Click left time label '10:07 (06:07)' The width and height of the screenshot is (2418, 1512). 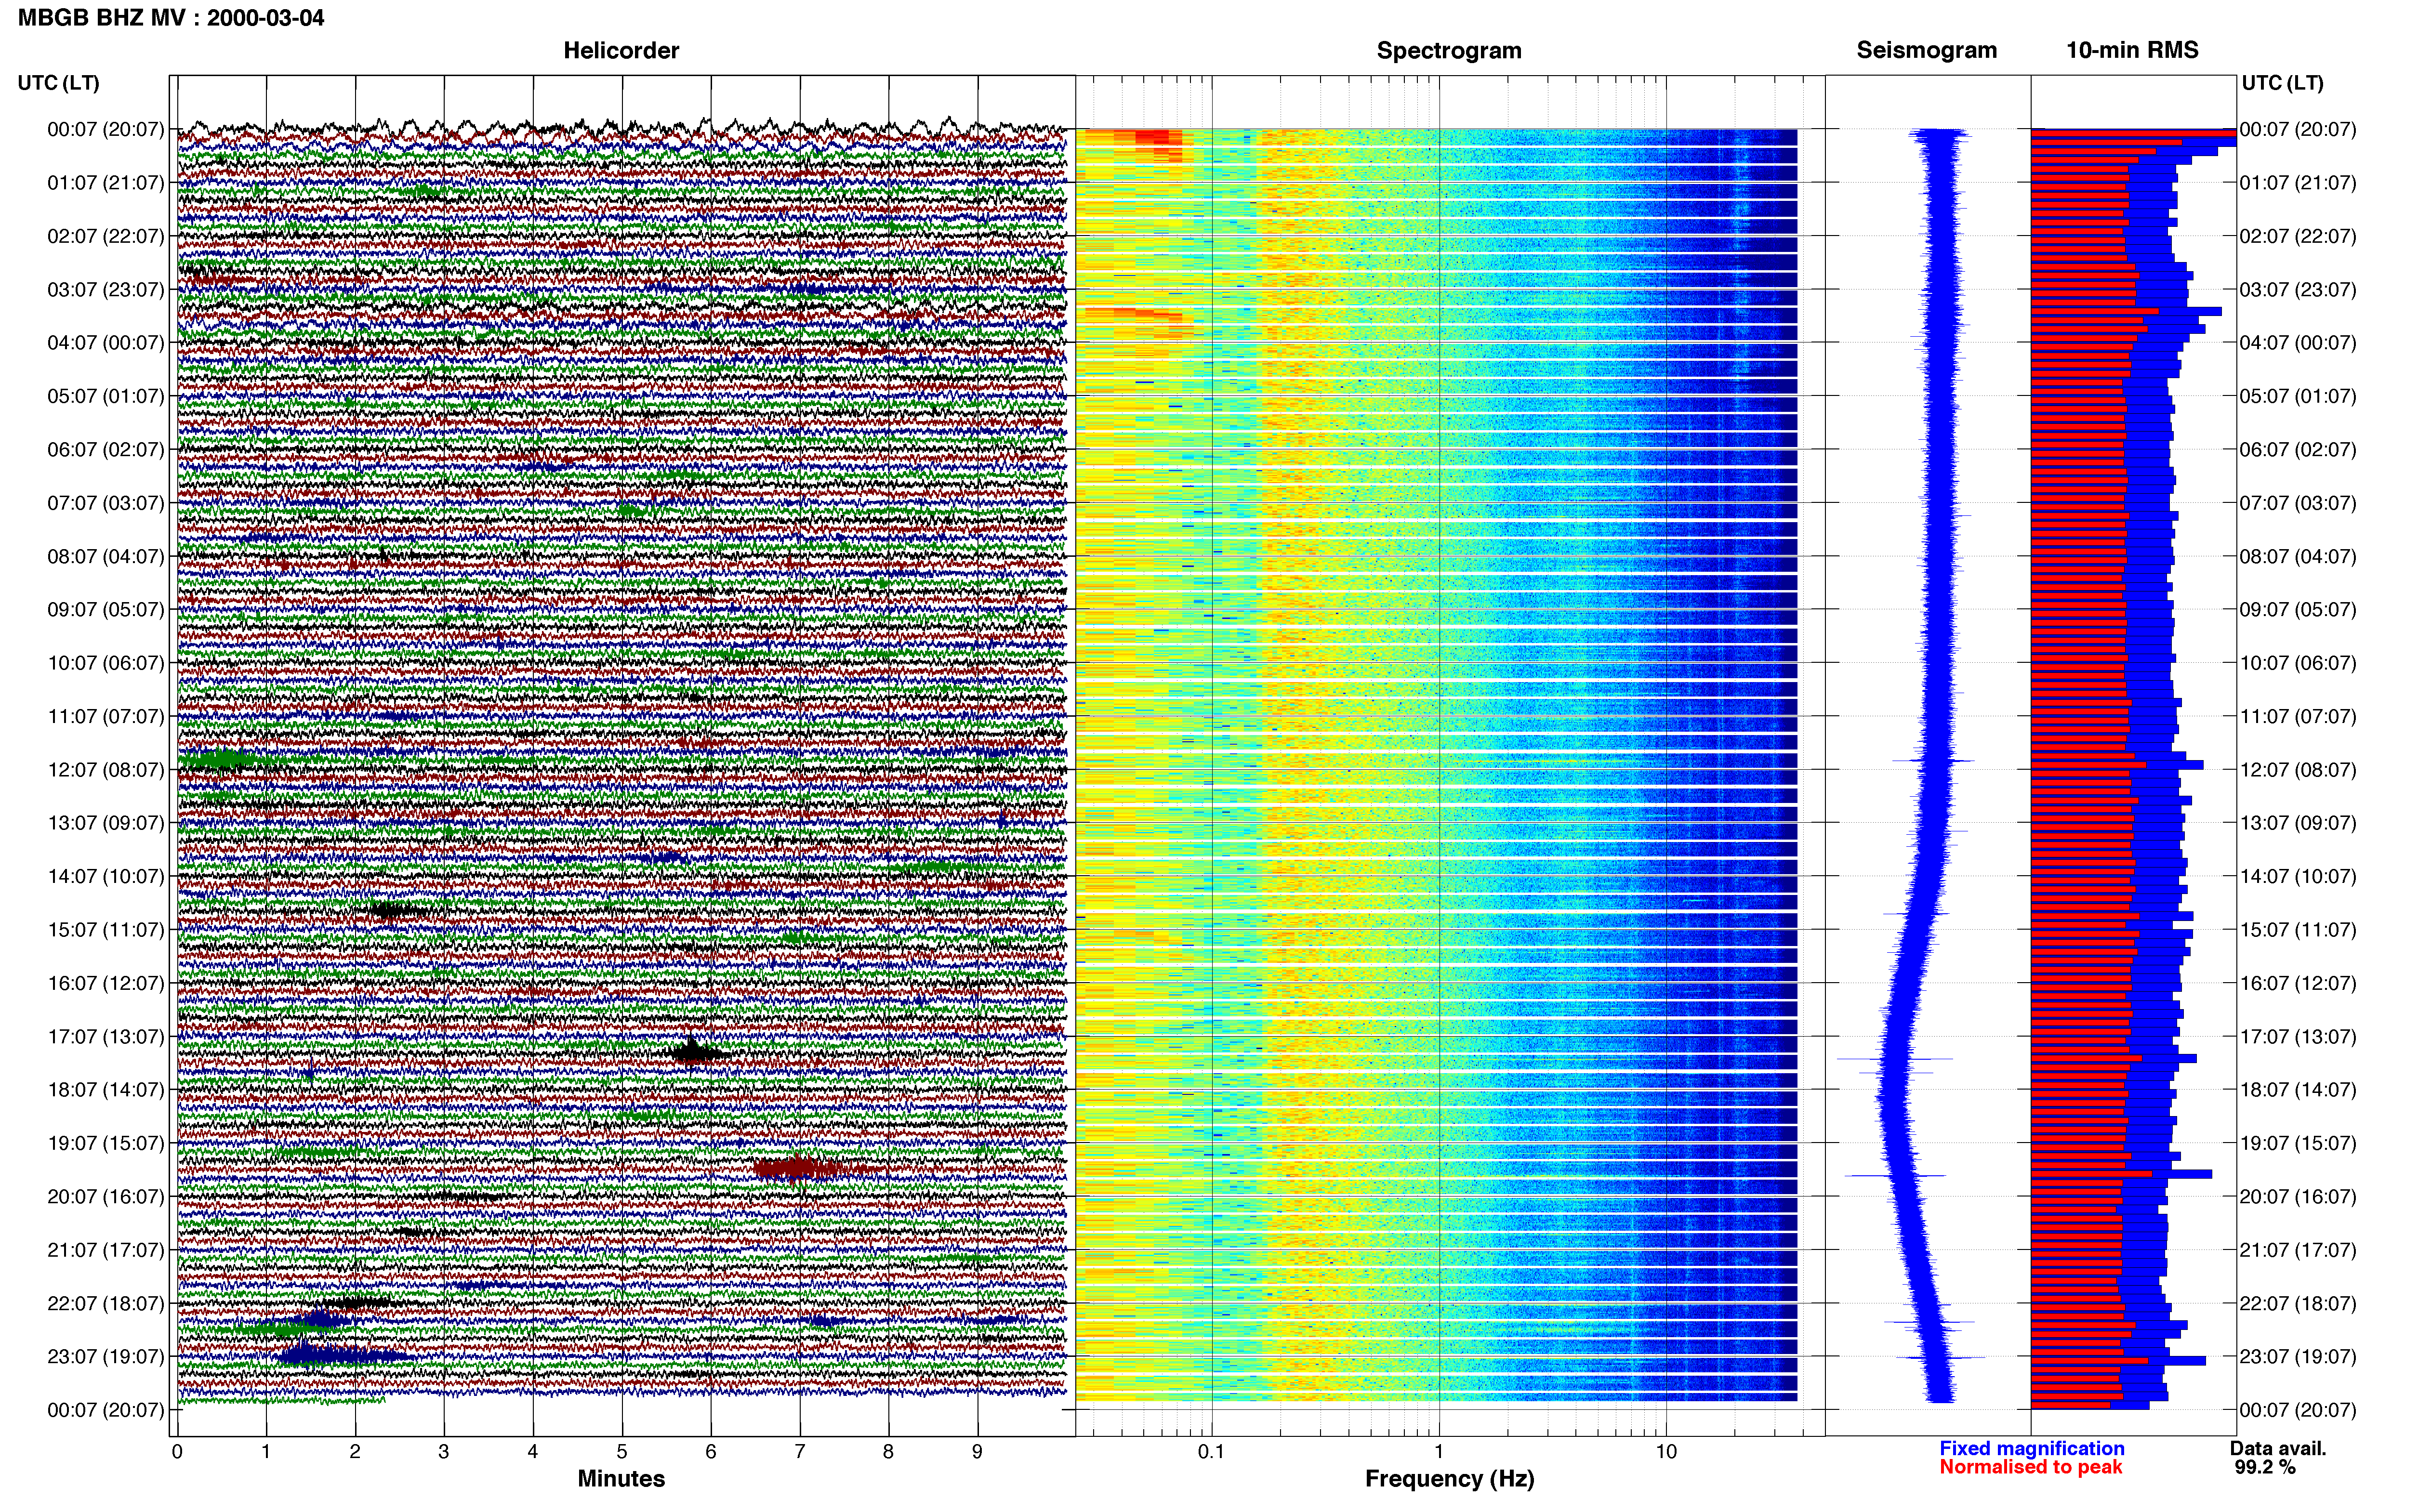[x=105, y=663]
